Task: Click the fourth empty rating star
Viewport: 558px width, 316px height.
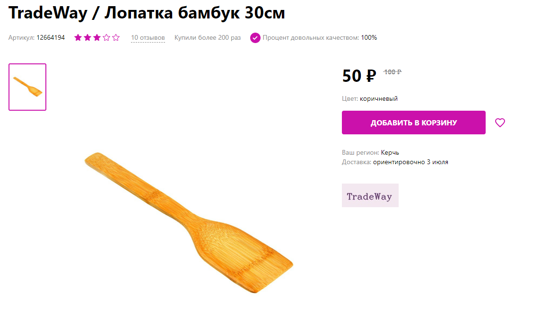Action: pos(106,38)
